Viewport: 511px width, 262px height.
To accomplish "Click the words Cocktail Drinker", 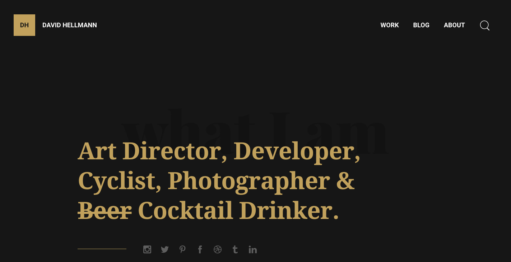I will point(235,210).
